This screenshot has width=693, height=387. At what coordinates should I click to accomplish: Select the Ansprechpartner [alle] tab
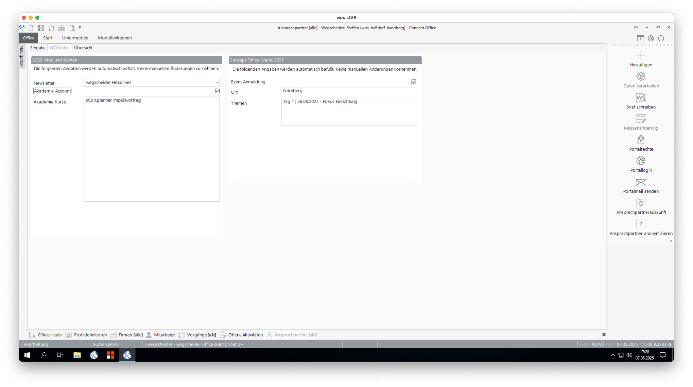tap(292, 335)
